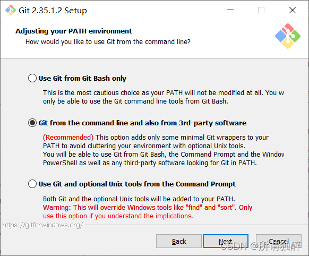Viewport: 309px width, 256px height.
Task: Click the greyed-out maximize window button
Action: click(x=261, y=10)
